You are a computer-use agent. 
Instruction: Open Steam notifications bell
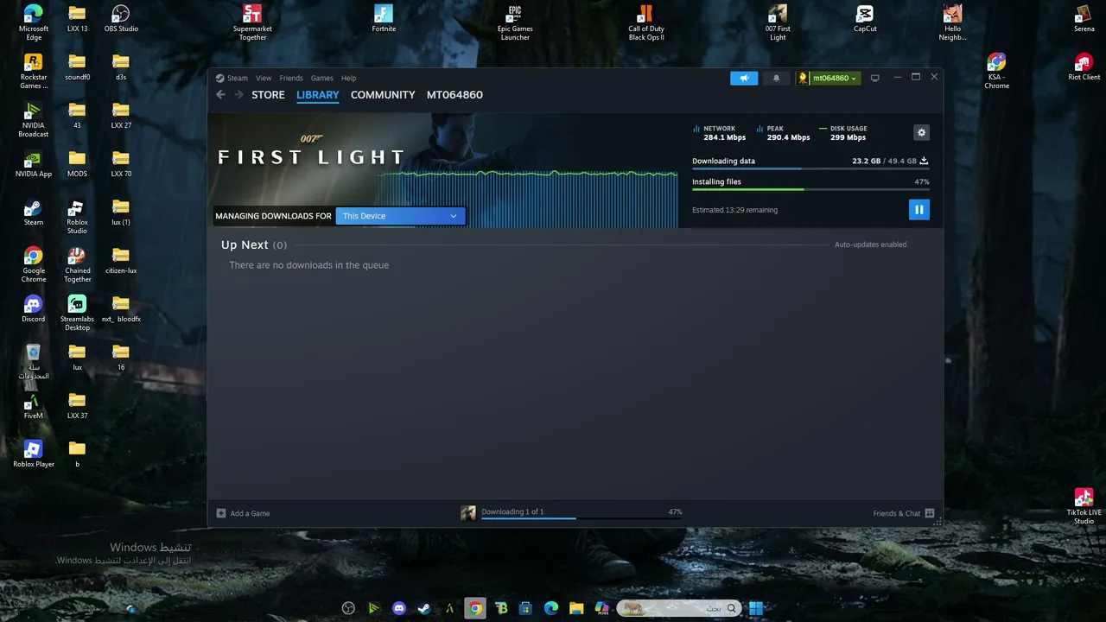pyautogui.click(x=776, y=78)
